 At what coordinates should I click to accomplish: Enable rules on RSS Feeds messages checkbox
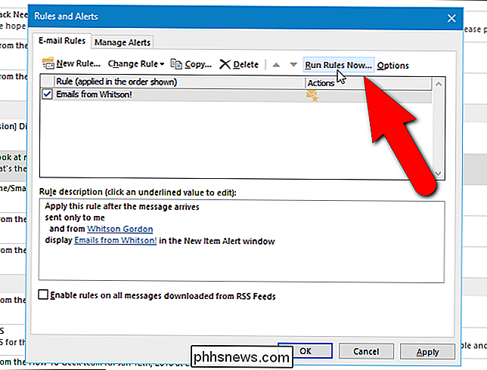(44, 296)
